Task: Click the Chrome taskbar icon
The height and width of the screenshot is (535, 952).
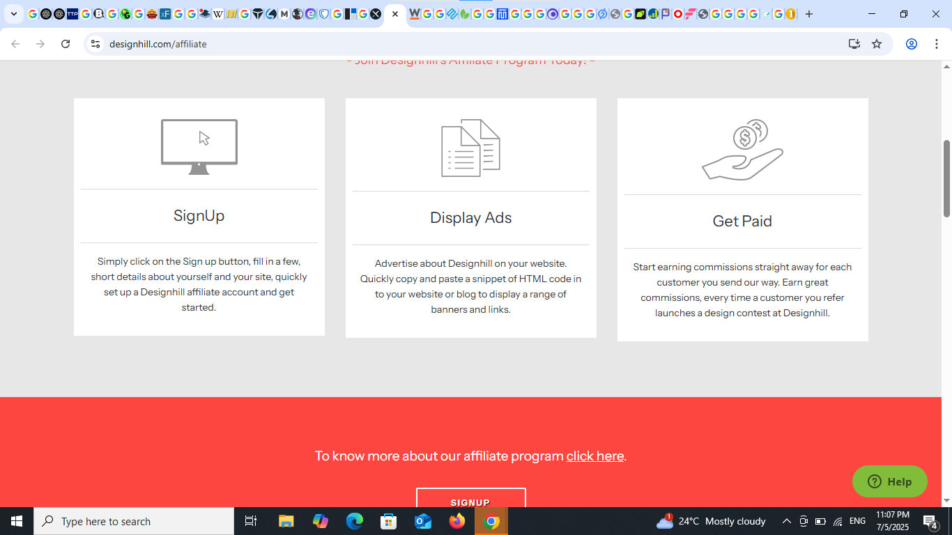Action: [491, 521]
